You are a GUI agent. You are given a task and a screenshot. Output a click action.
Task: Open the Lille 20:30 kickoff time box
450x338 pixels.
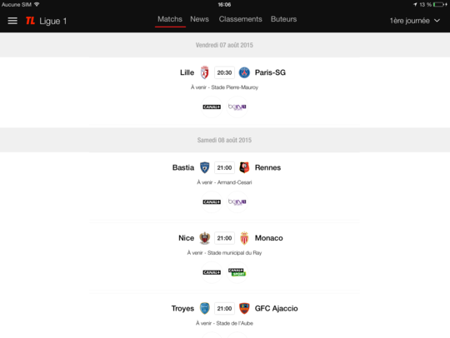pos(224,72)
